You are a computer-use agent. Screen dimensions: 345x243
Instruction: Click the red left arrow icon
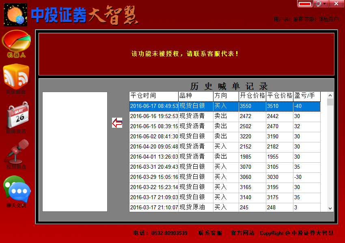pos(117,123)
